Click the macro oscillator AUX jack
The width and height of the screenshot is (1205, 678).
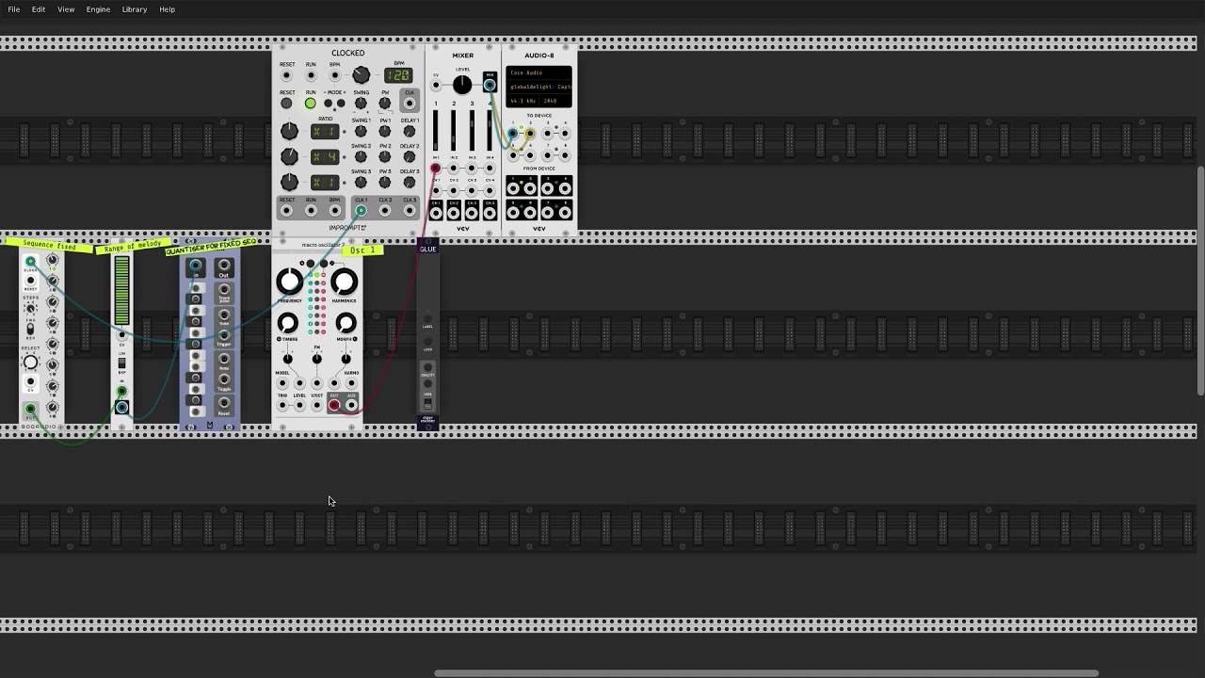click(351, 406)
